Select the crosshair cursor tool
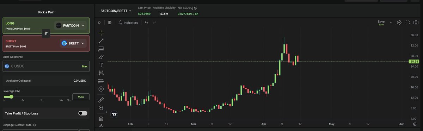This screenshot has width=423, height=131. [101, 33]
